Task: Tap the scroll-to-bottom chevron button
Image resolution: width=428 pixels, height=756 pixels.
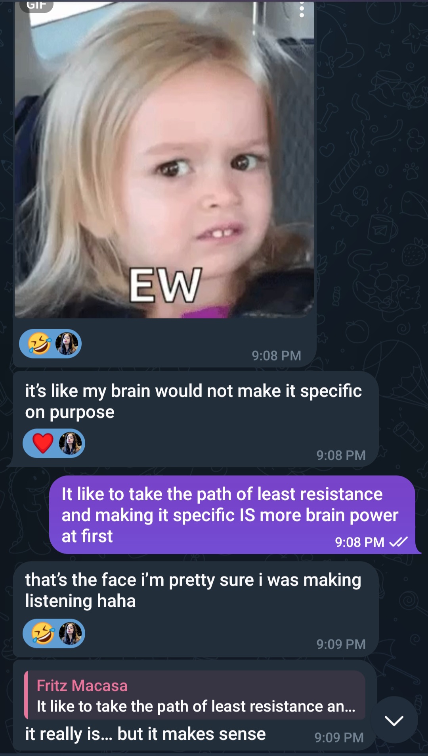Action: 394,720
